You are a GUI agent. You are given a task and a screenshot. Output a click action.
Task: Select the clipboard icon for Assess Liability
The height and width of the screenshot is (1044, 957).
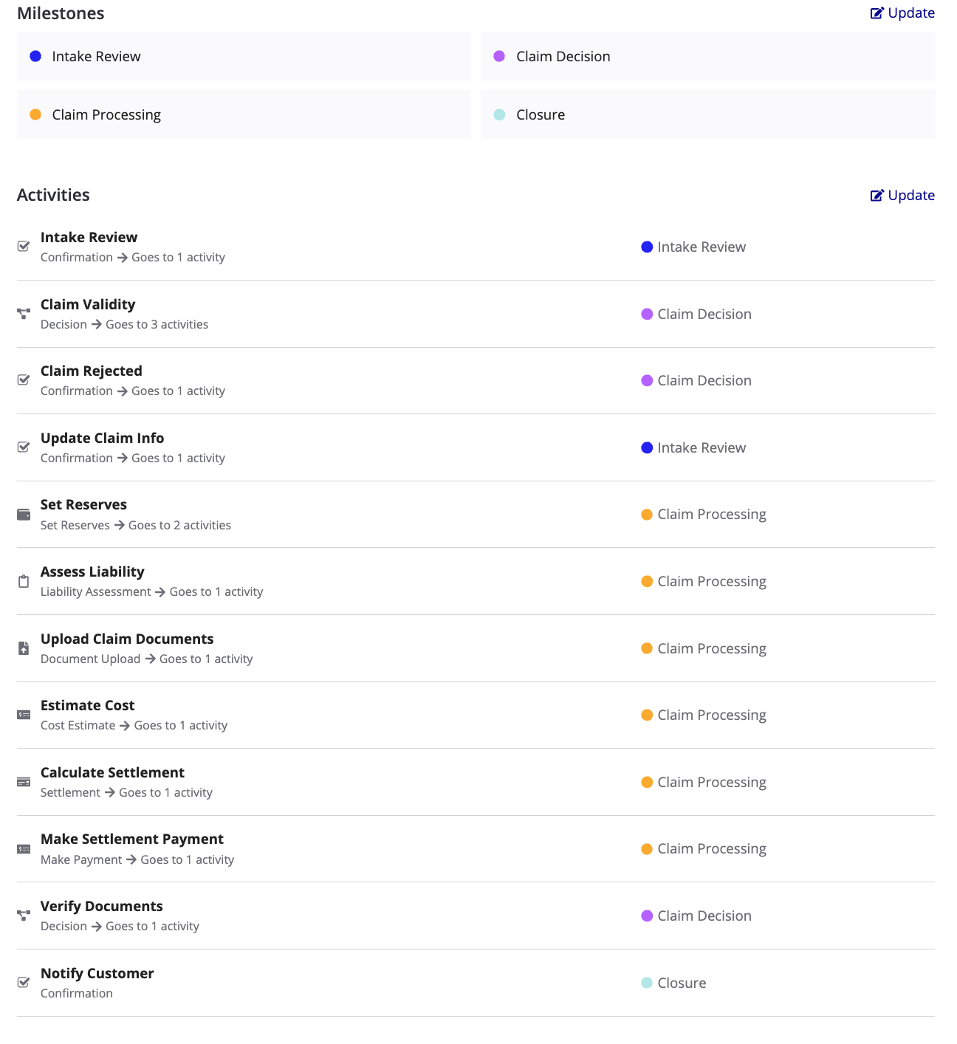point(24,581)
